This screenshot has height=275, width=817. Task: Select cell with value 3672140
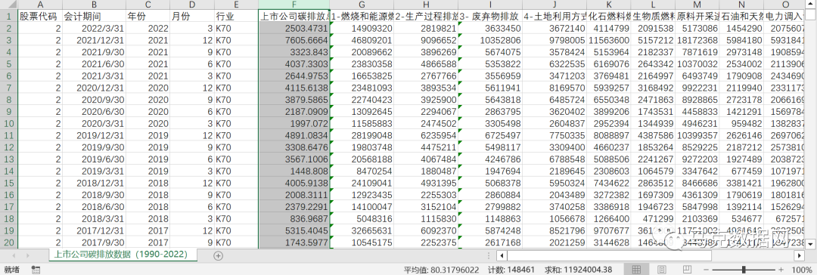coord(555,28)
